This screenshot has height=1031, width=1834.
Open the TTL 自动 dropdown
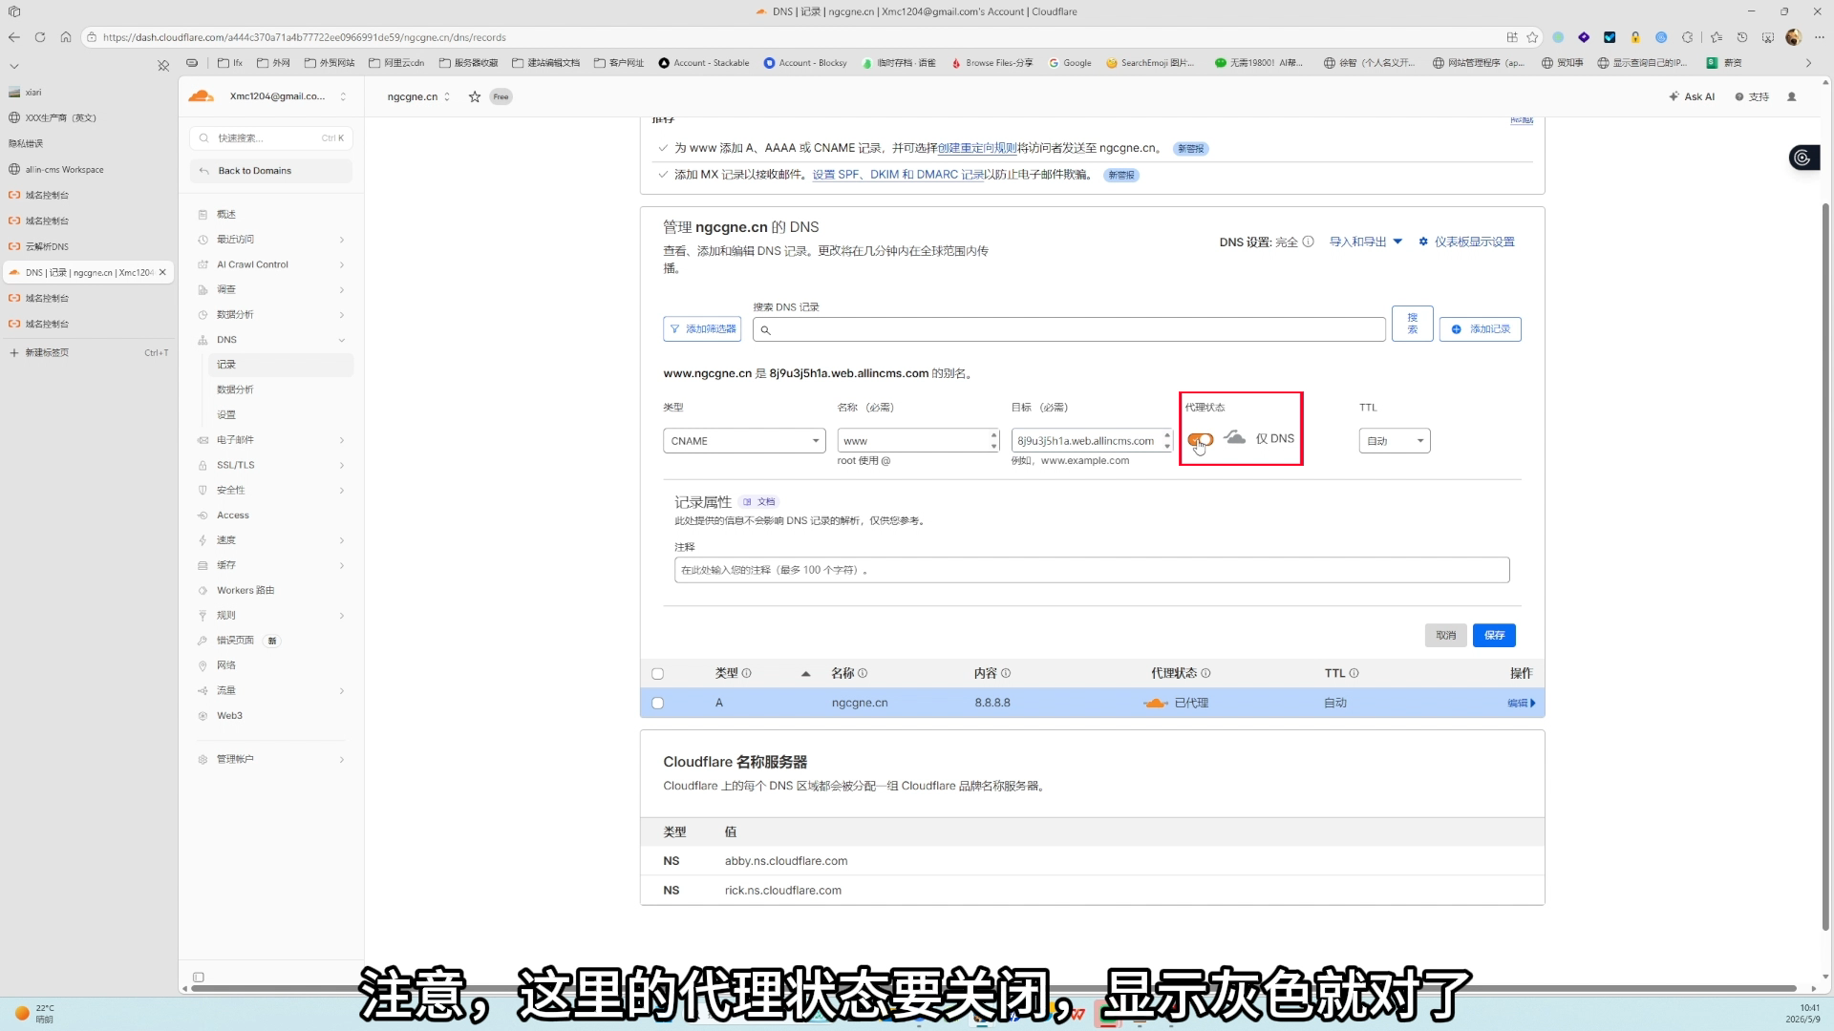[1395, 440]
